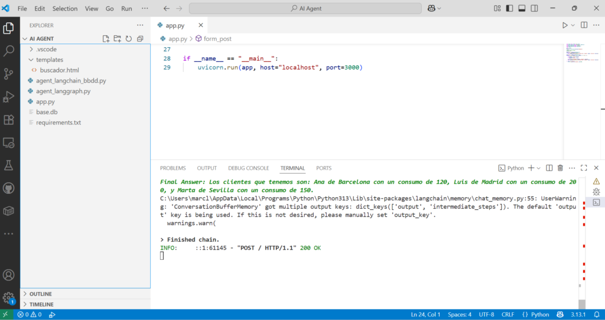605x320 pixels.
Task: Maximize the terminal panel size
Action: [x=584, y=168]
